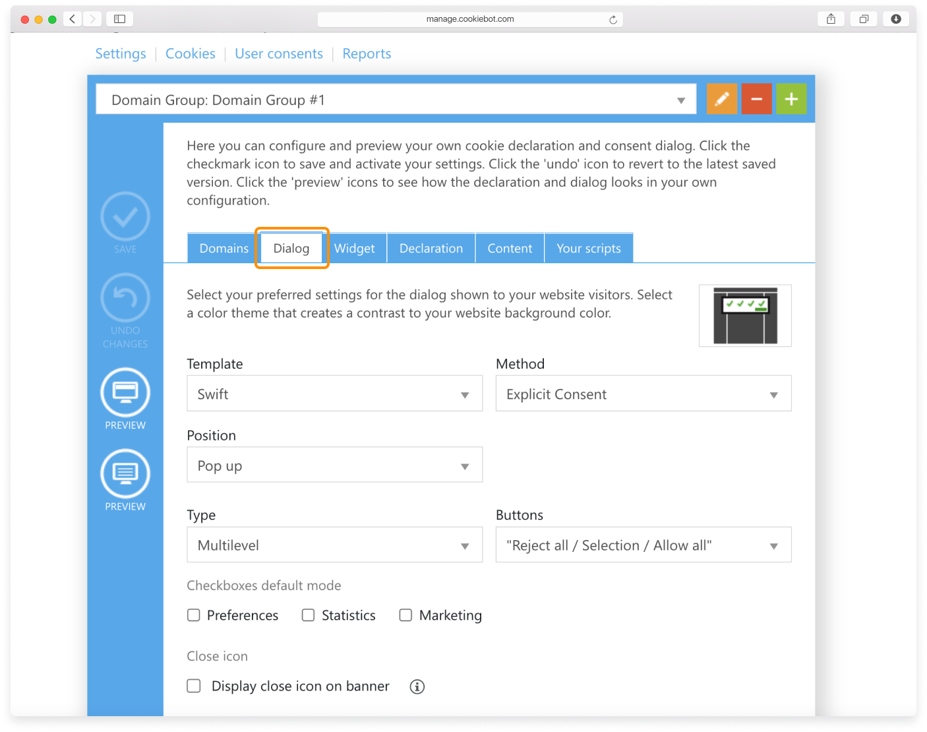Open the upper Preview monitor icon

[x=125, y=392]
